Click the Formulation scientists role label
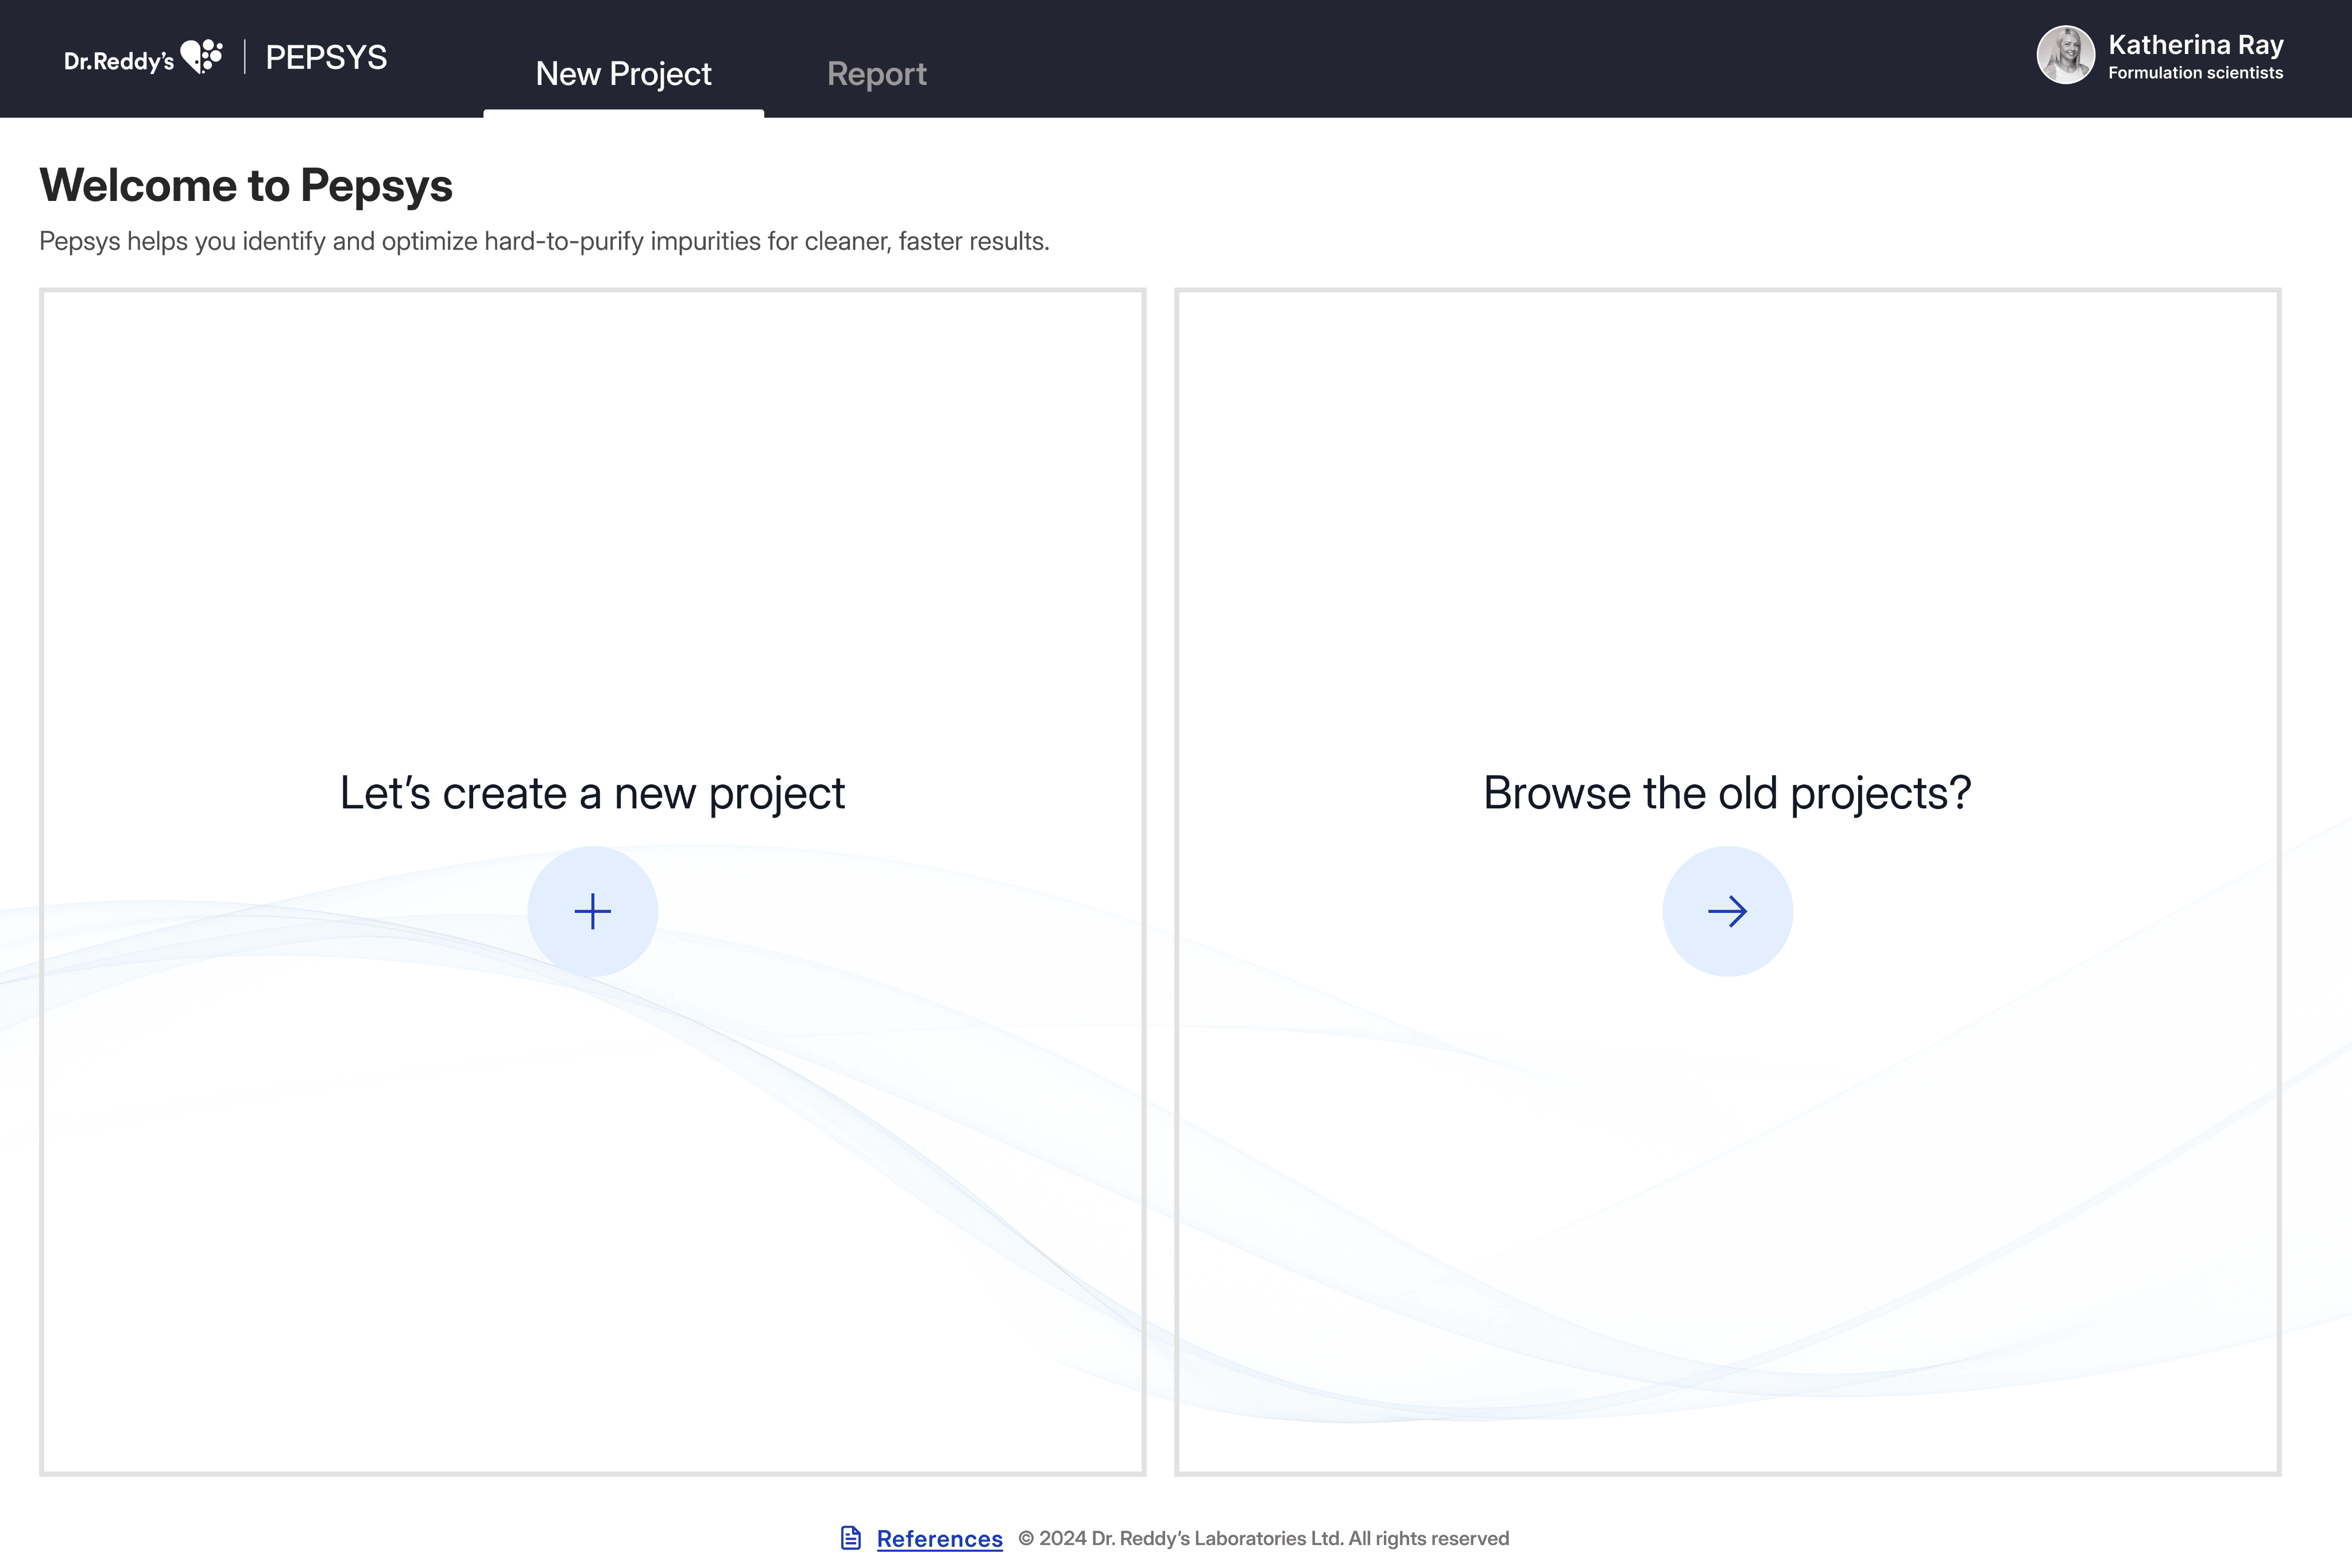Image resolution: width=2352 pixels, height=1568 pixels. tap(2195, 73)
